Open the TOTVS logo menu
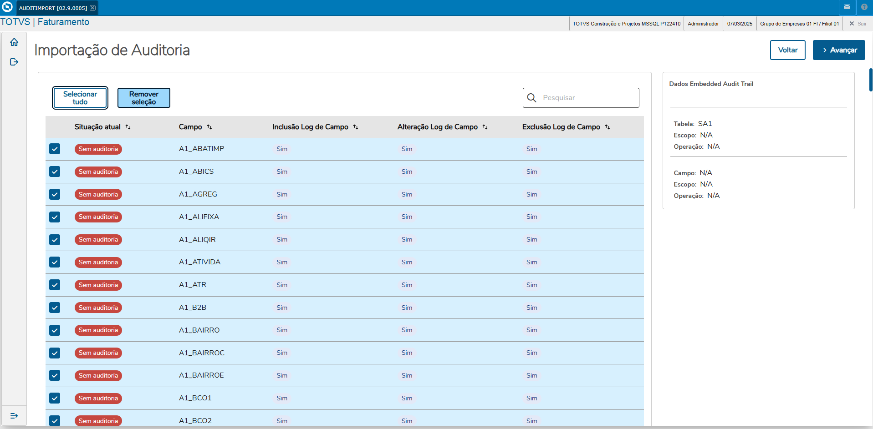873x429 pixels. 7,7
